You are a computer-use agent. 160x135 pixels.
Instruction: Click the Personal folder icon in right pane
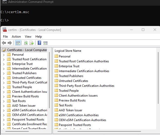[x=56, y=56]
